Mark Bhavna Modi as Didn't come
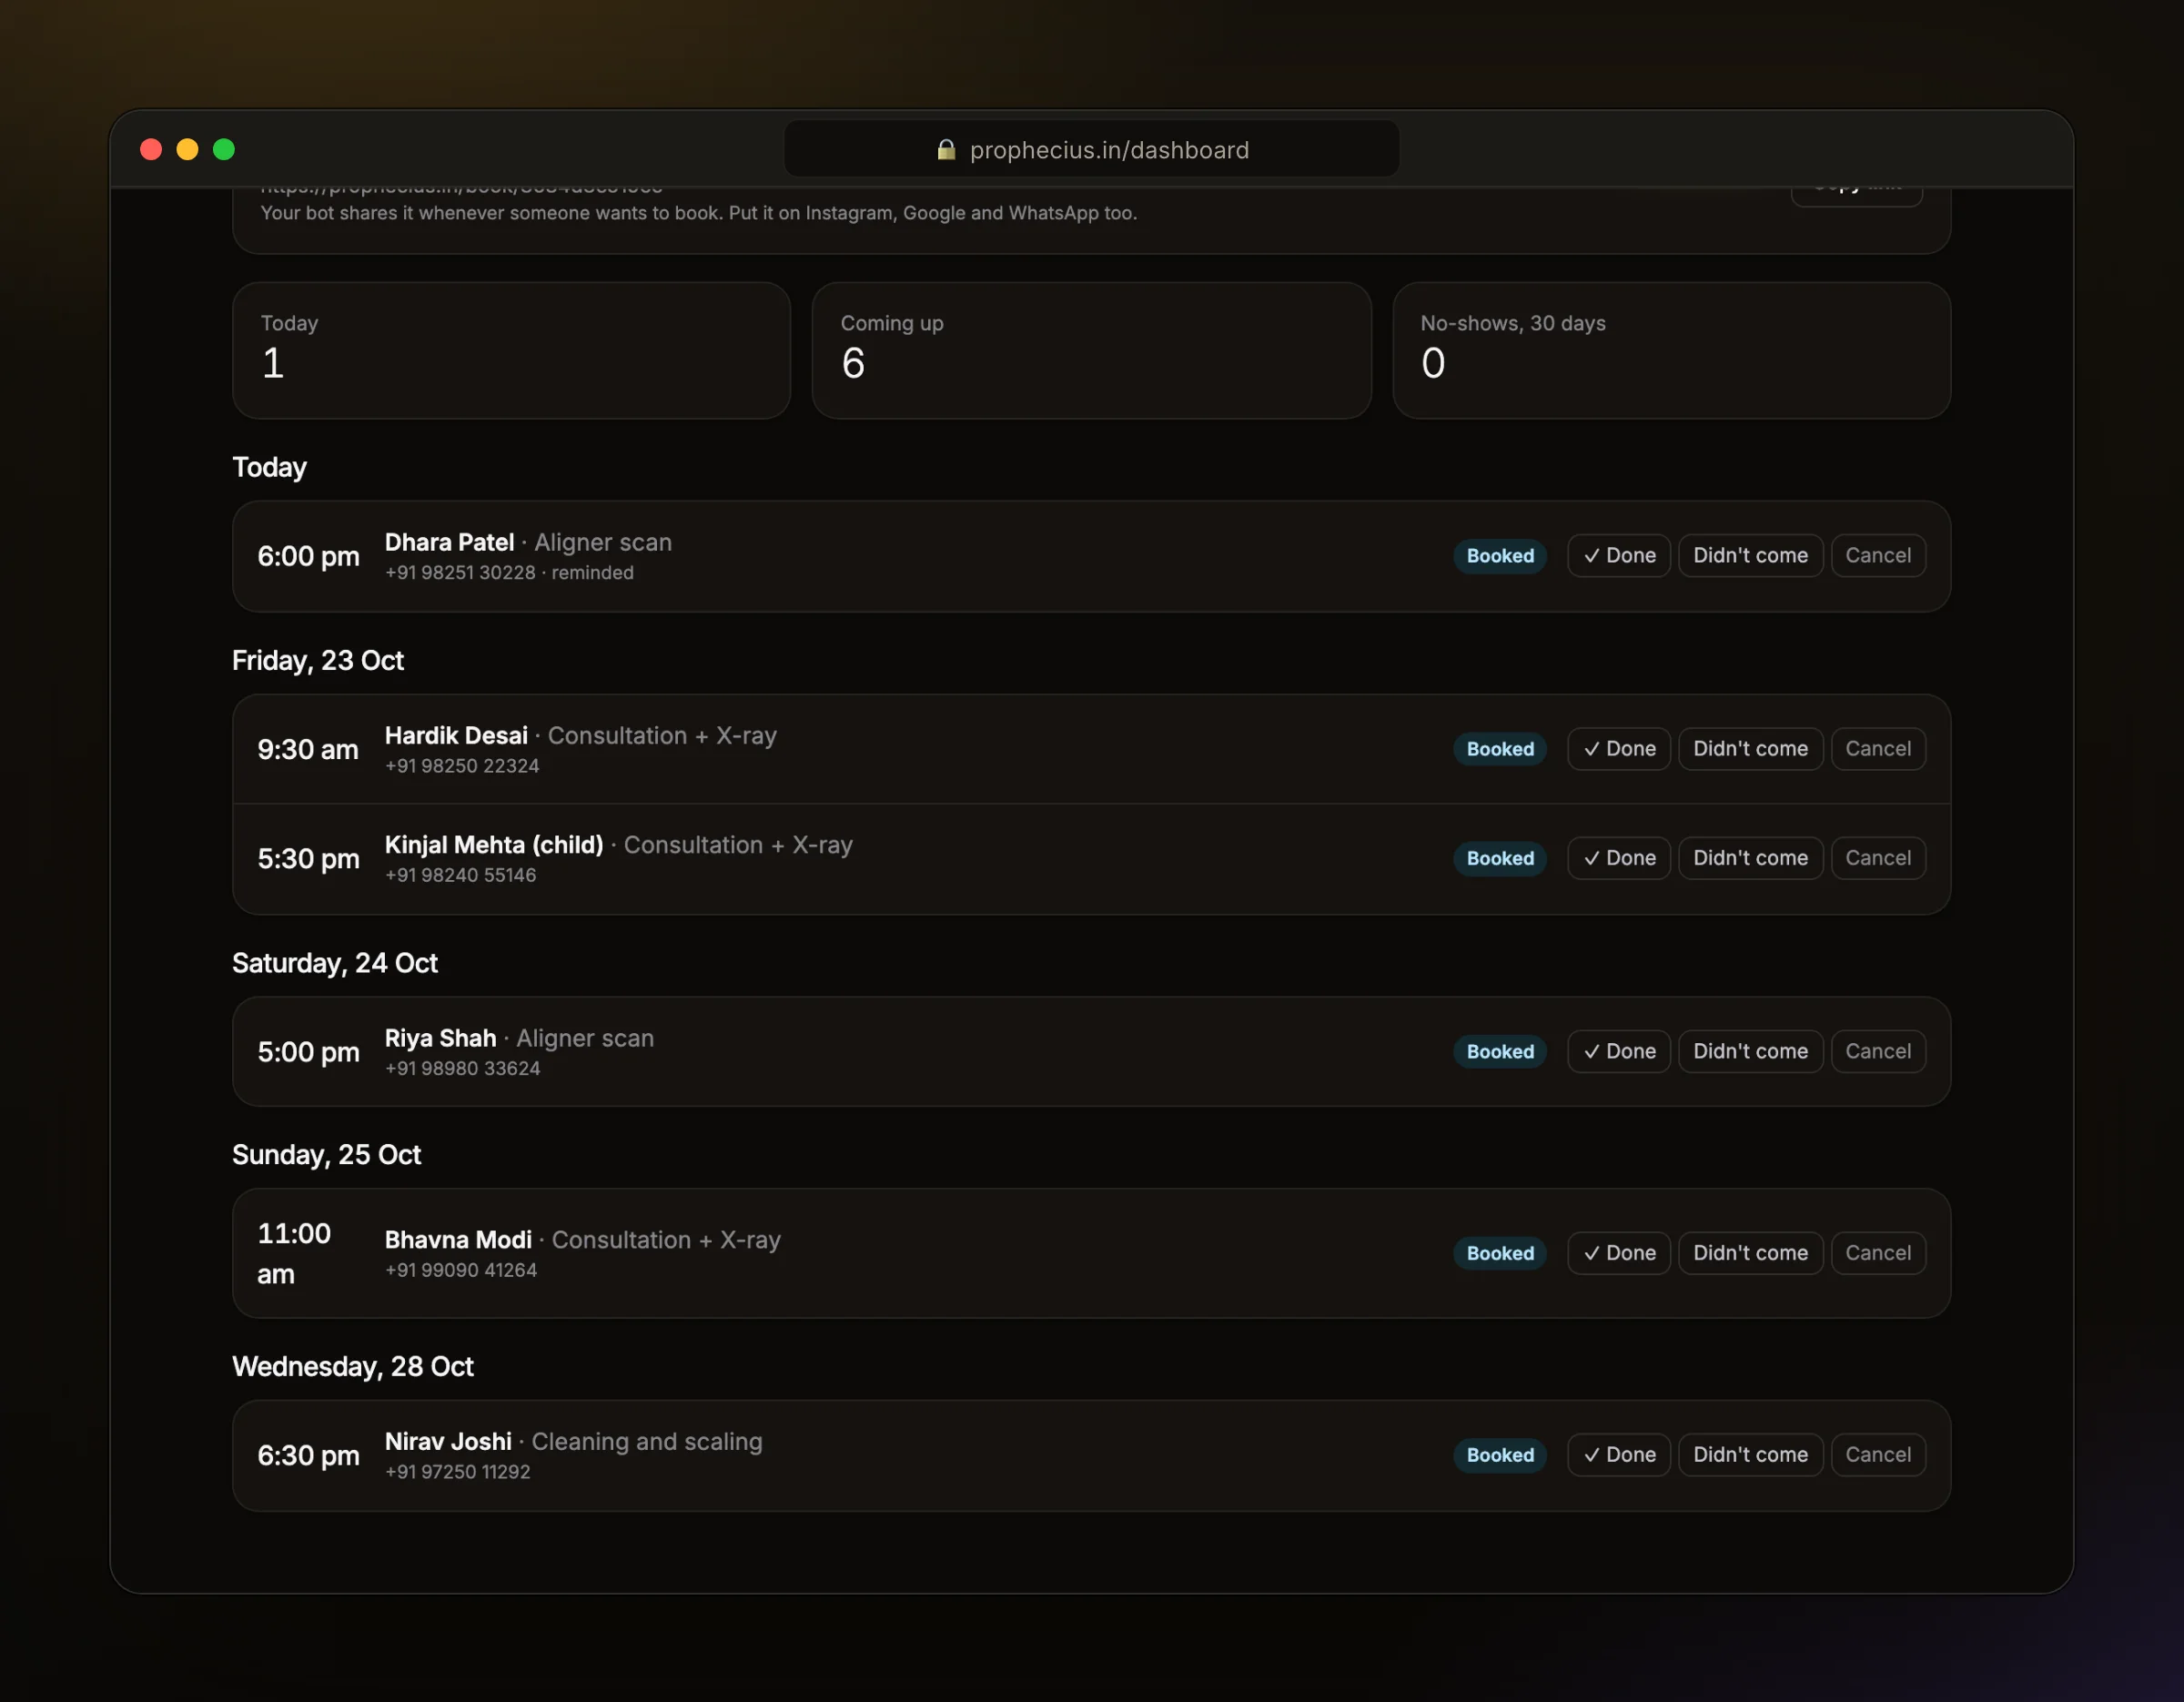 [1750, 1253]
